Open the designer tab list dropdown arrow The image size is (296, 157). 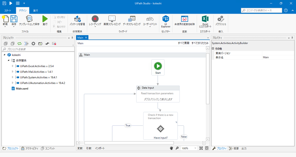(x=208, y=38)
